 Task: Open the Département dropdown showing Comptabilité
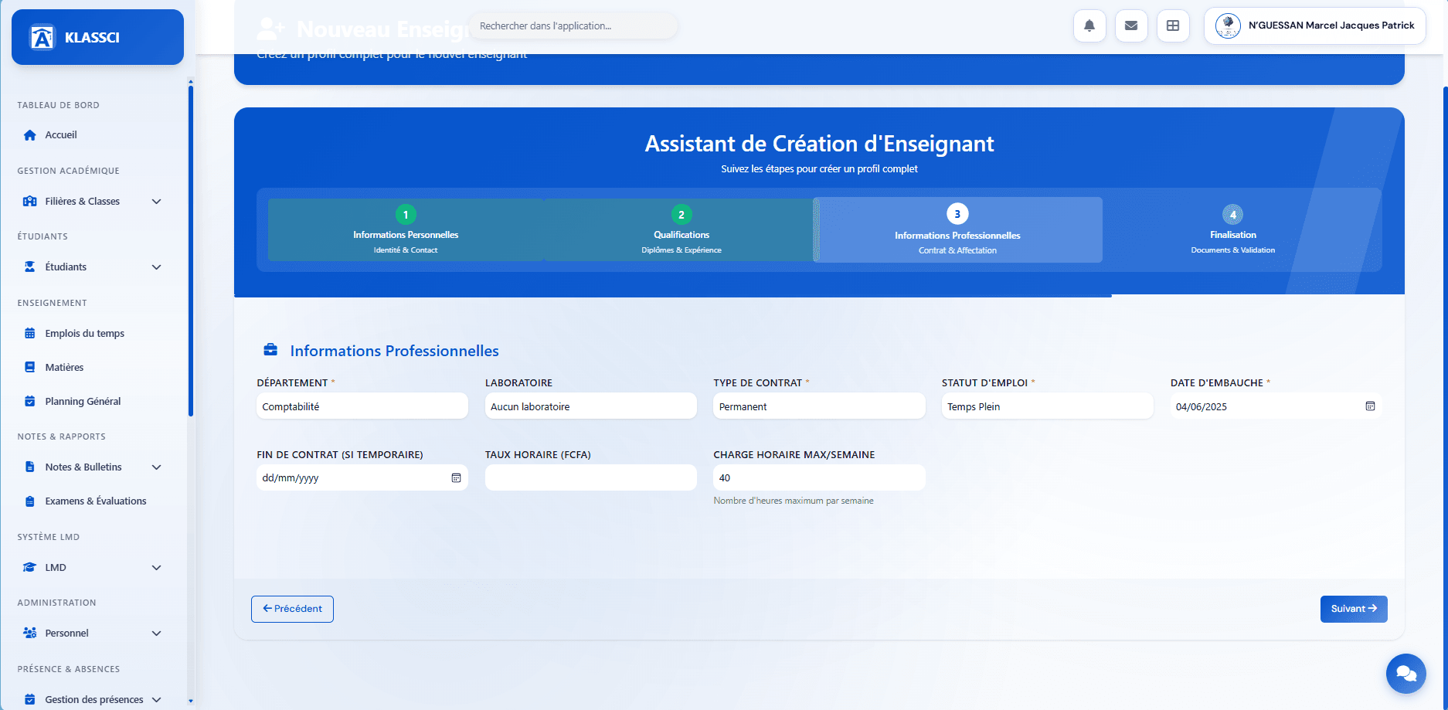362,406
